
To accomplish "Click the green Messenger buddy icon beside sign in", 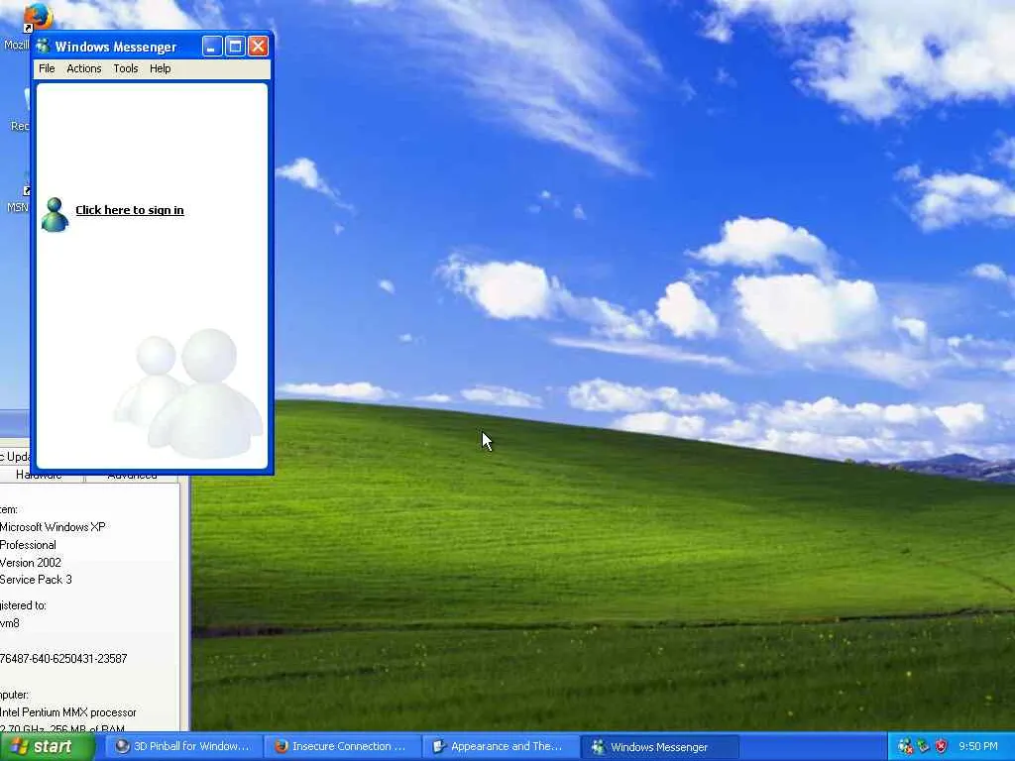I will [x=56, y=214].
